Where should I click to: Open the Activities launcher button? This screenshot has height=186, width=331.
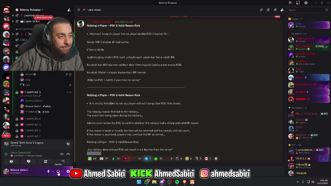46,161
